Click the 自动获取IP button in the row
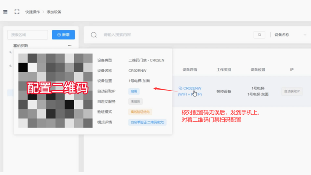Viewport: 311px width, 175px height. tap(292, 91)
